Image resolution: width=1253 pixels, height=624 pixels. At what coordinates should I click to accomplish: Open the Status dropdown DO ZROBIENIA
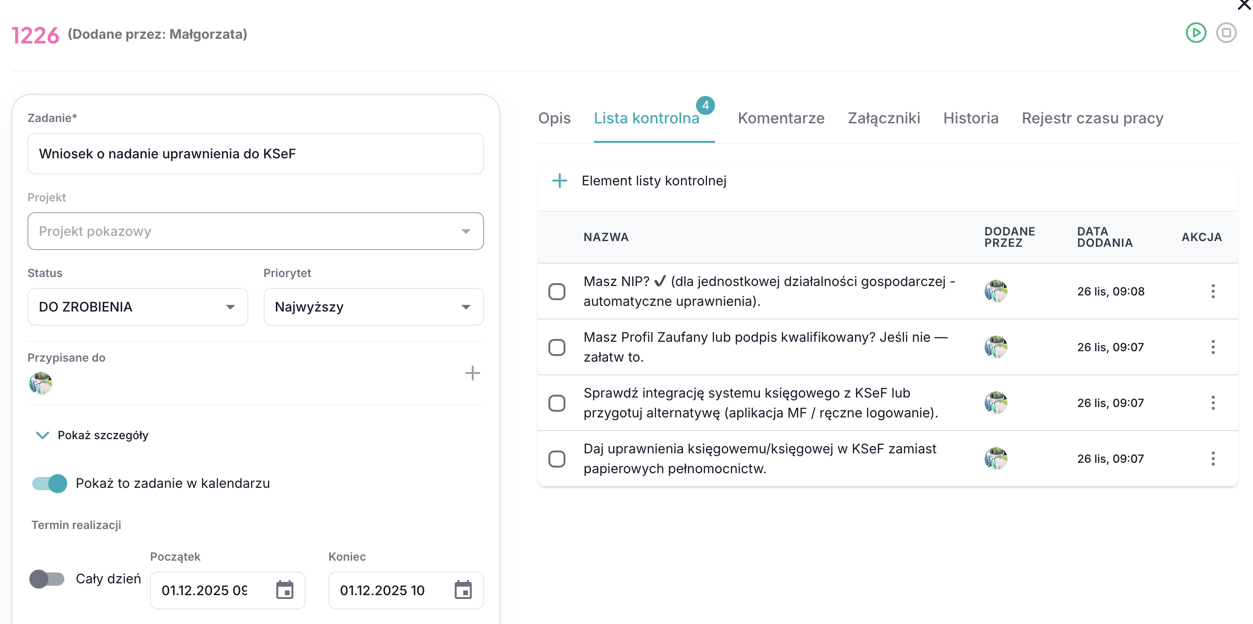click(138, 307)
